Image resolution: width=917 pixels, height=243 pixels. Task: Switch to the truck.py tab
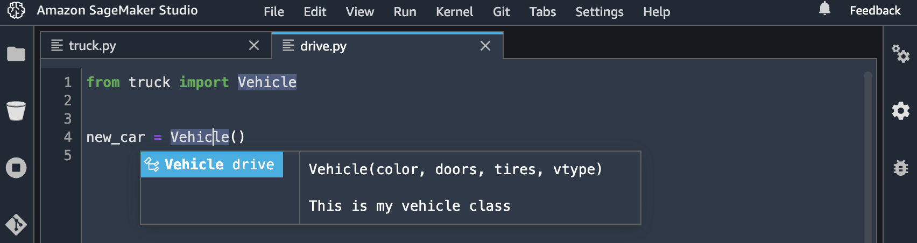point(146,46)
